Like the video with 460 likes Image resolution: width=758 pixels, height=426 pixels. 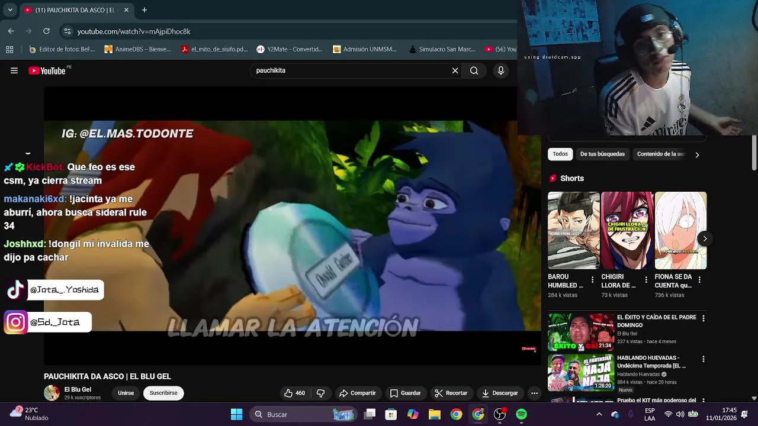click(294, 393)
